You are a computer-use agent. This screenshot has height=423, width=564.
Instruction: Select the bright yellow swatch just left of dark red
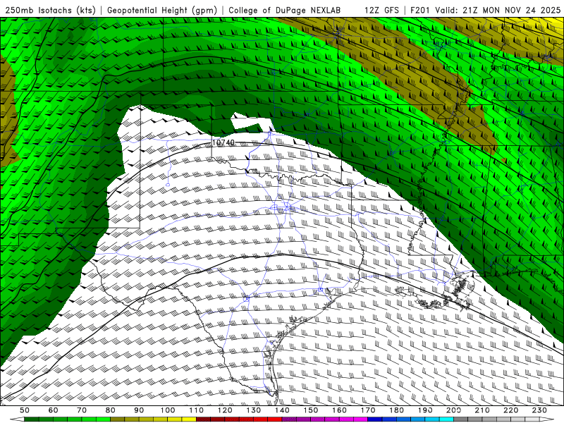coord(189,419)
